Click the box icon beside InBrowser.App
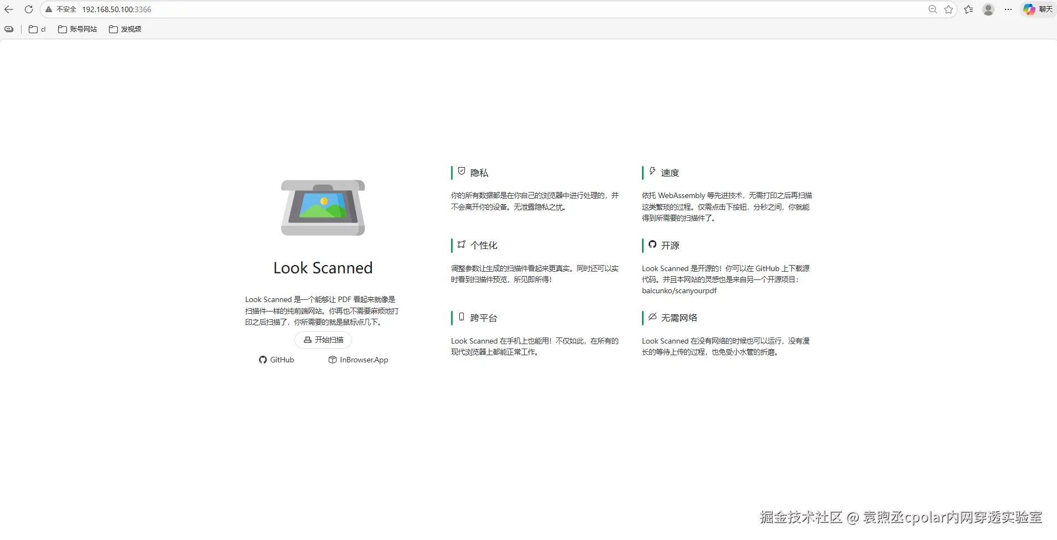Image resolution: width=1057 pixels, height=540 pixels. point(333,360)
